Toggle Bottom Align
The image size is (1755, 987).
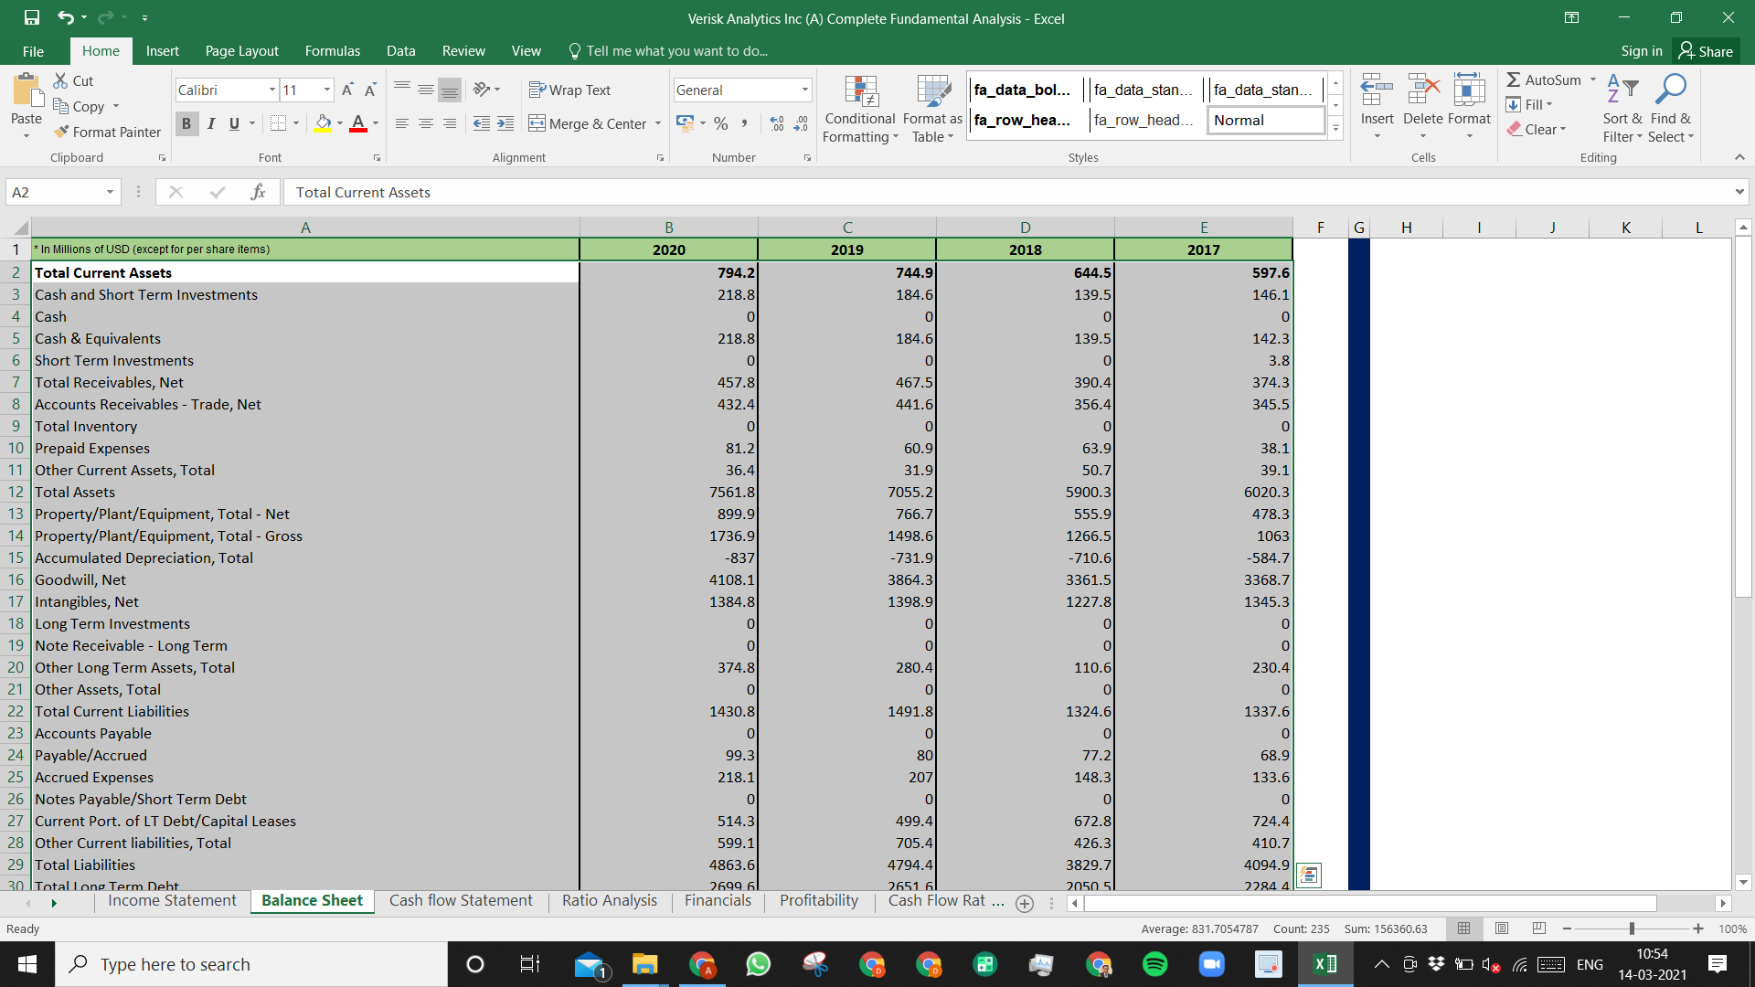click(449, 90)
